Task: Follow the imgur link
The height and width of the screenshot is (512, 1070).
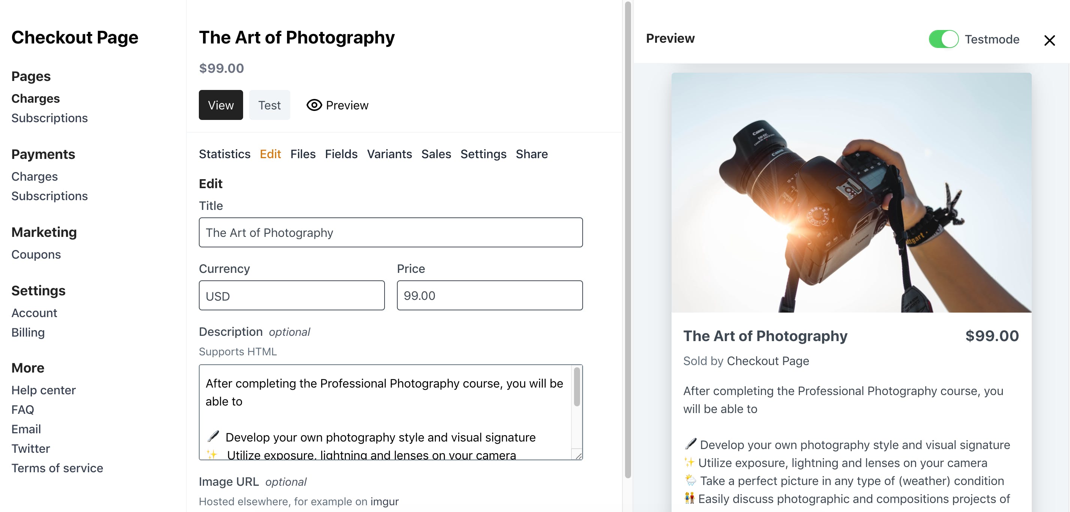Action: pyautogui.click(x=384, y=501)
